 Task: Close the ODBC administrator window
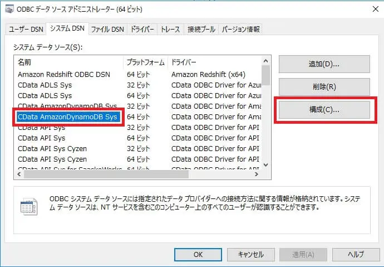[x=376, y=9]
